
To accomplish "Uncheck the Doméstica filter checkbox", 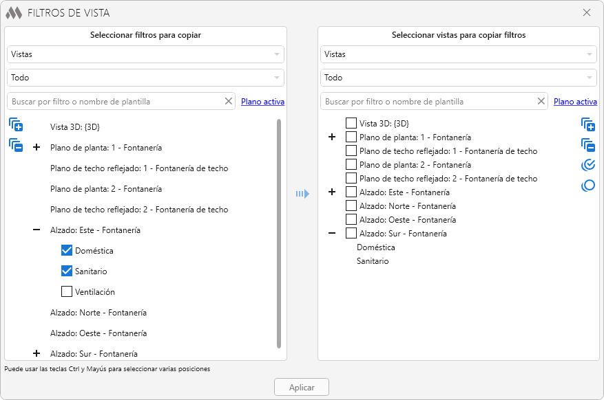I will click(67, 250).
